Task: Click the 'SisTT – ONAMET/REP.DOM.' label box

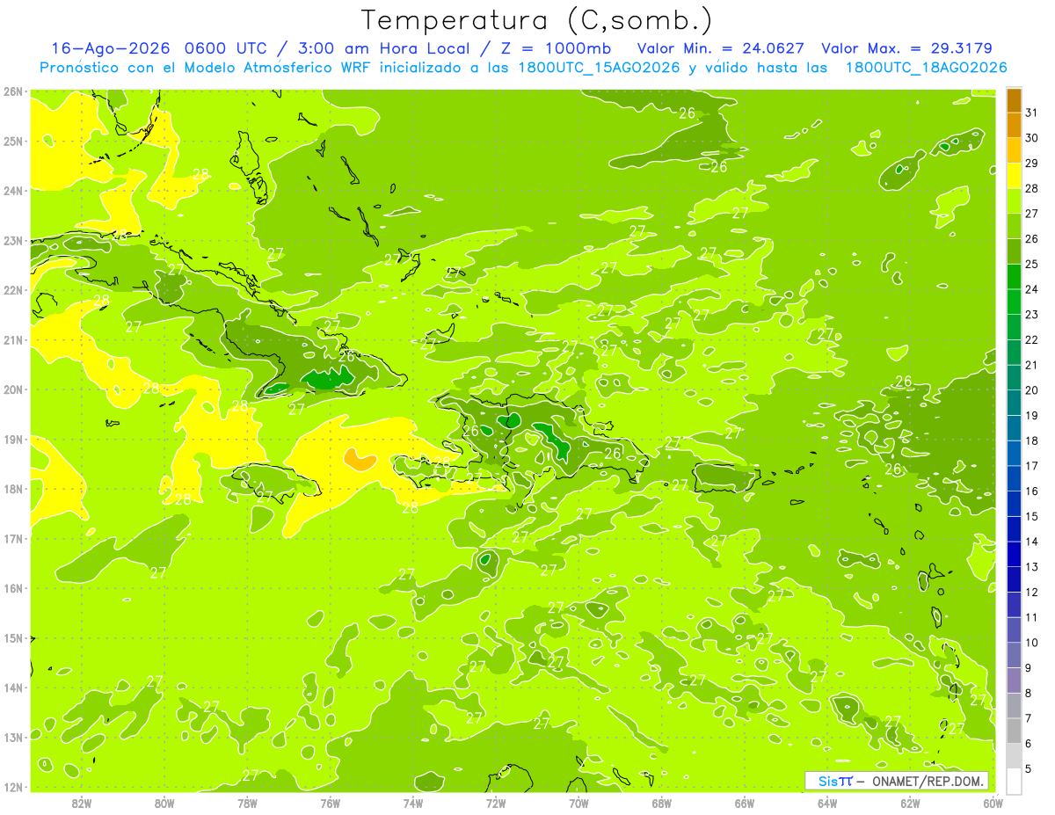Action: click(897, 781)
